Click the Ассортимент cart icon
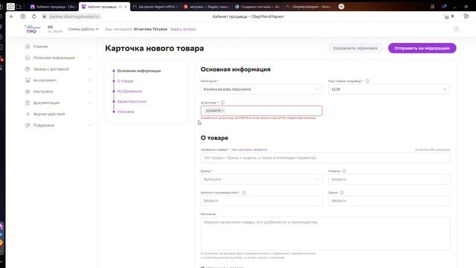This screenshot has height=268, width=476. click(28, 80)
